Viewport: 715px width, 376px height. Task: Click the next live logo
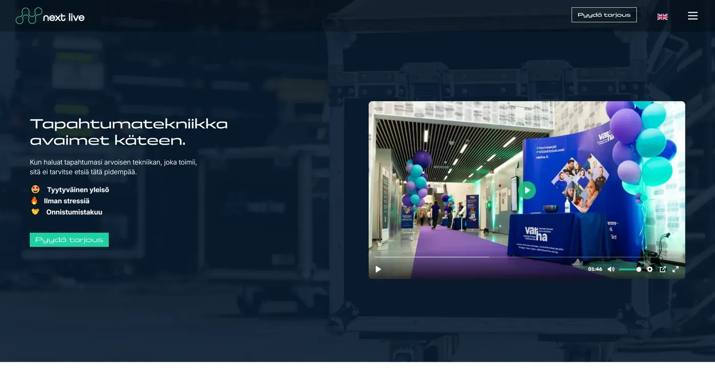tap(50, 16)
